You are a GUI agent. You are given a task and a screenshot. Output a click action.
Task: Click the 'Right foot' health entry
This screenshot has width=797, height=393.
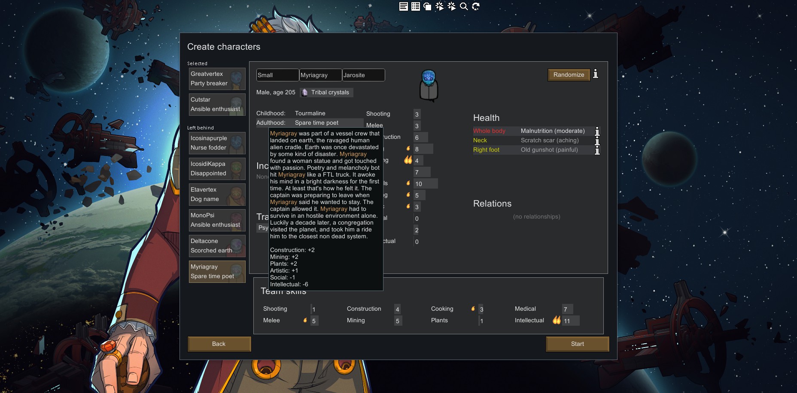click(486, 150)
